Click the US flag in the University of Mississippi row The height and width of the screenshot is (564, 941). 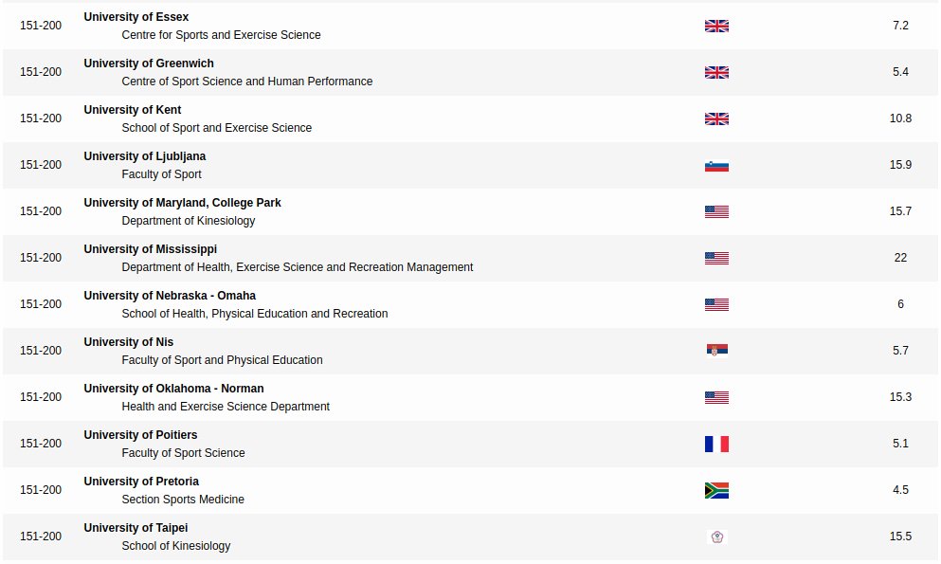[716, 258]
